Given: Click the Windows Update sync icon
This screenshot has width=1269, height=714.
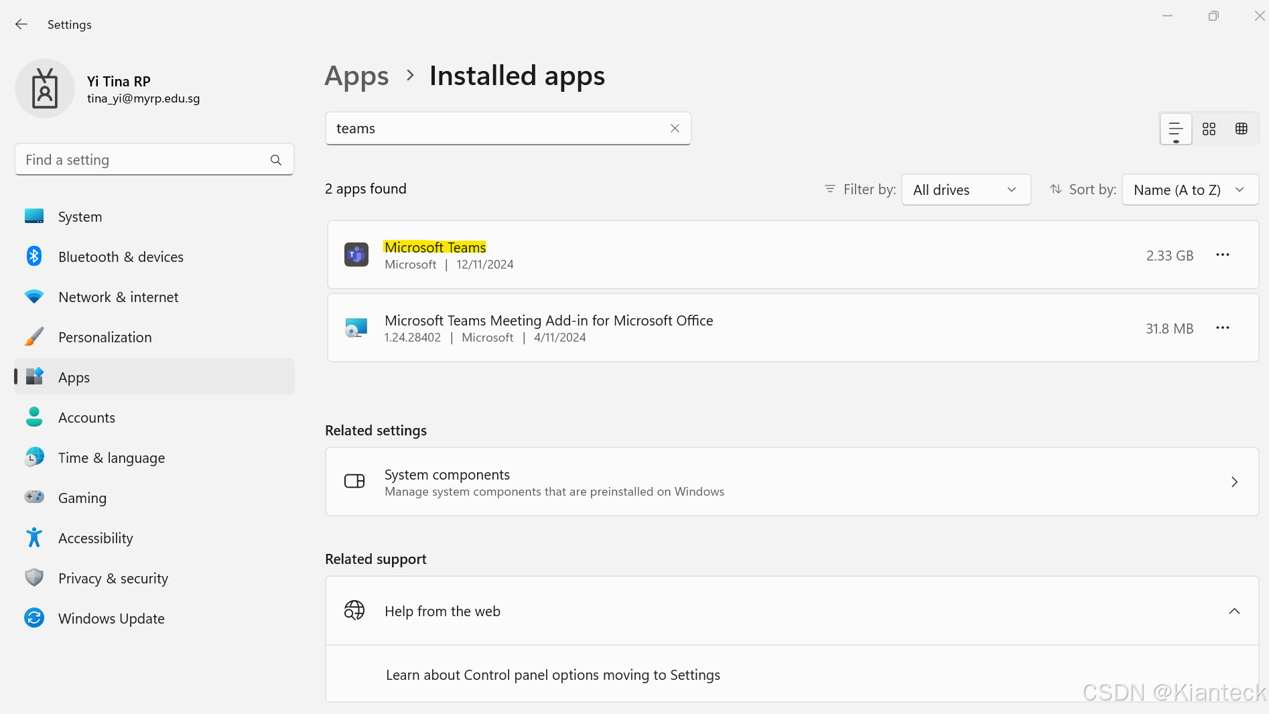Looking at the screenshot, I should click(34, 618).
